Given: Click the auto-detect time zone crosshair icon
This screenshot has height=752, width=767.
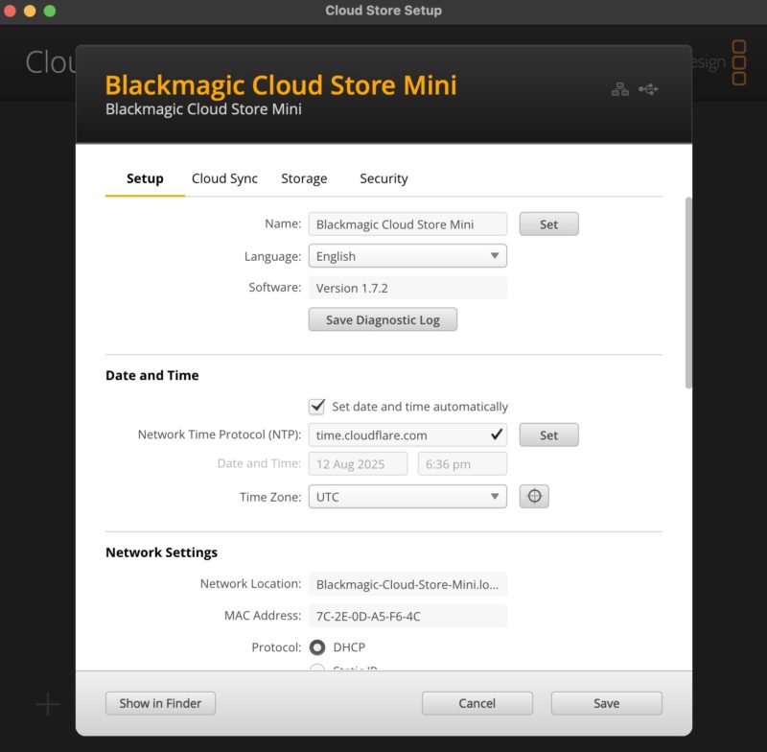Looking at the screenshot, I should [534, 496].
